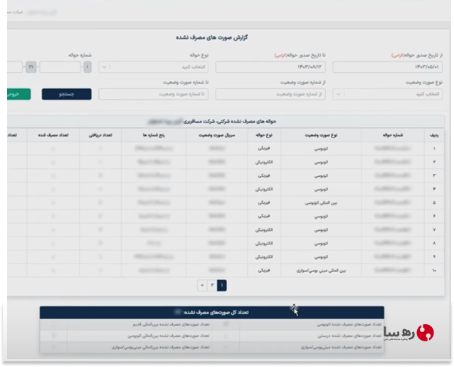Select 'فیزیکی' in table row 1
This screenshot has height=367, width=454.
coord(264,148)
